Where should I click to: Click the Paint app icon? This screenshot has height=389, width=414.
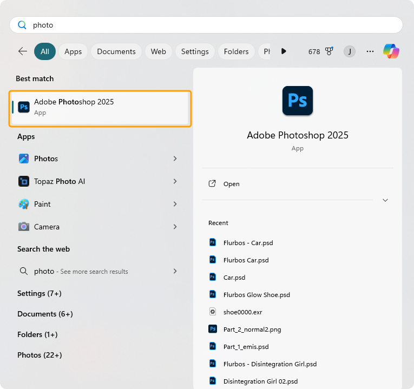[x=24, y=204]
